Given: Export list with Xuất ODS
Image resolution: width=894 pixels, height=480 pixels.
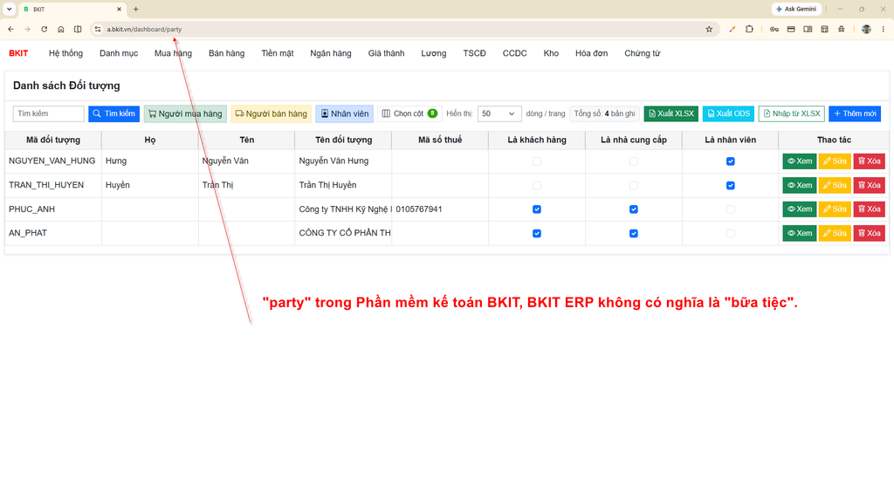Looking at the screenshot, I should (x=728, y=113).
